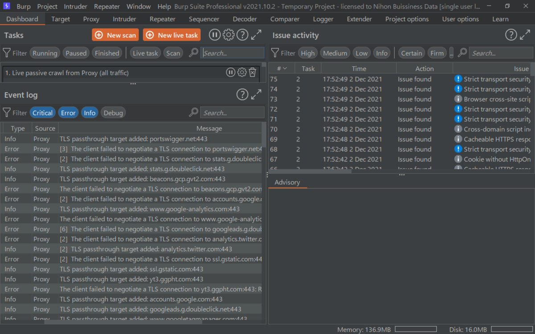Switch to the Target tab

pos(61,19)
